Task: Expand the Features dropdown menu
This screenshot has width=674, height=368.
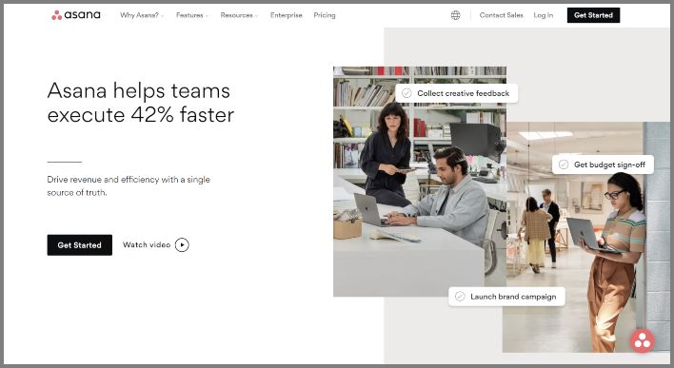Action: click(x=192, y=15)
